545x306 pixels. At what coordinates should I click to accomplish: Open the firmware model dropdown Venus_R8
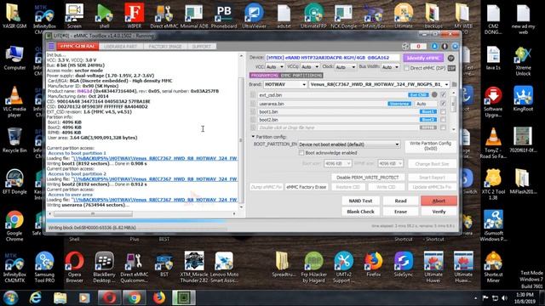tap(379, 84)
